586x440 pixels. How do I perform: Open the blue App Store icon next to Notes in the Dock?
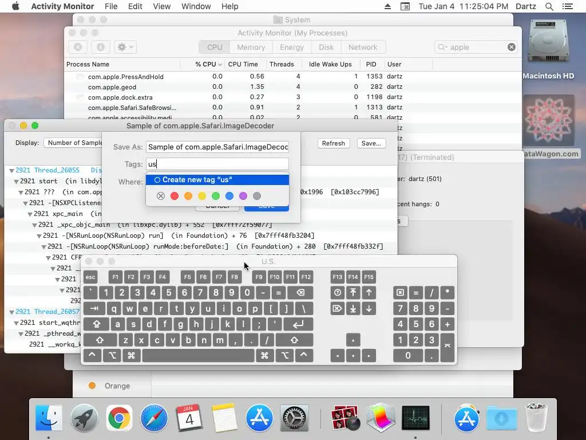click(x=259, y=418)
